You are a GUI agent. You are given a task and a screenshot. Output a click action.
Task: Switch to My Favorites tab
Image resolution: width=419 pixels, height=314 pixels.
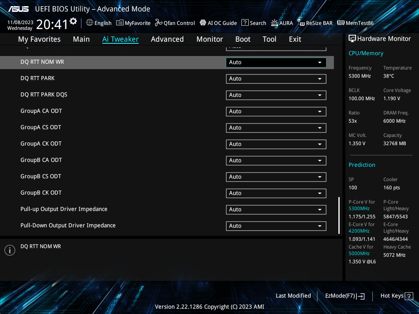(39, 39)
